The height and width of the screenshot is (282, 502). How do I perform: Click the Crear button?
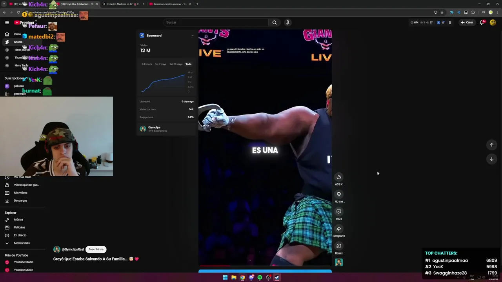click(467, 22)
